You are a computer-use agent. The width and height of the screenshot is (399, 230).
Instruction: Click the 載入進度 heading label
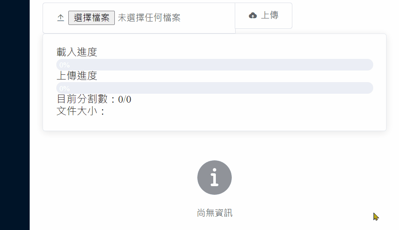point(77,52)
